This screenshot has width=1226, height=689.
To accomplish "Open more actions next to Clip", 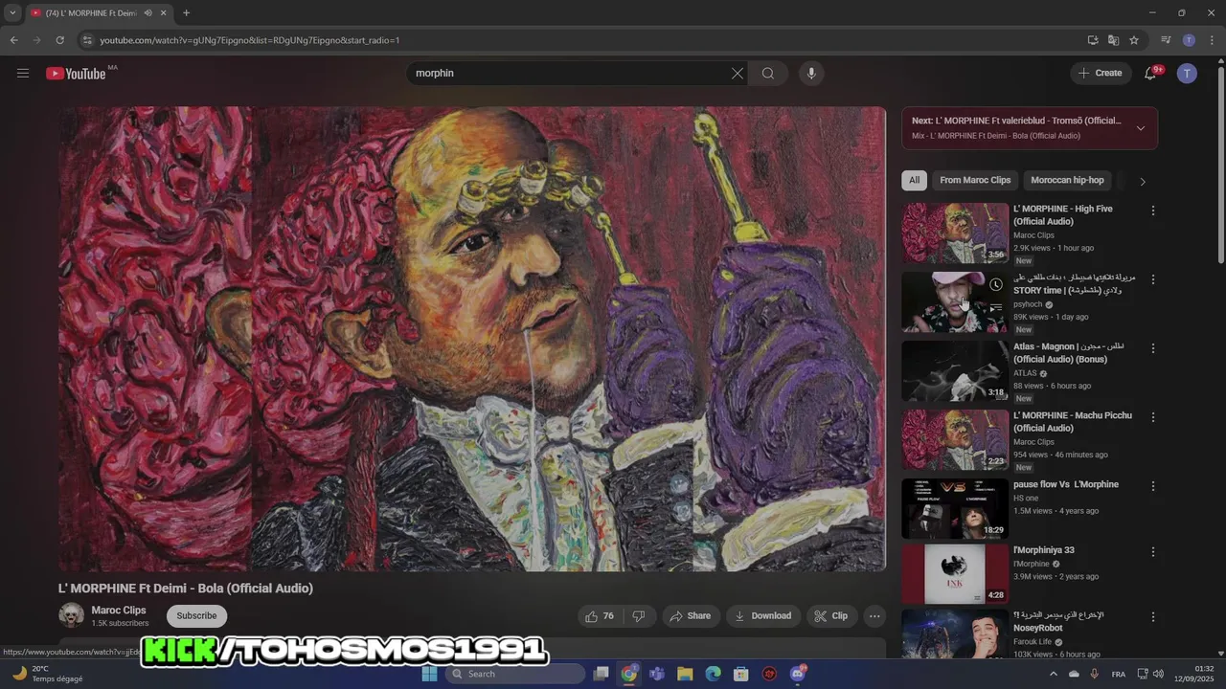I will (874, 616).
